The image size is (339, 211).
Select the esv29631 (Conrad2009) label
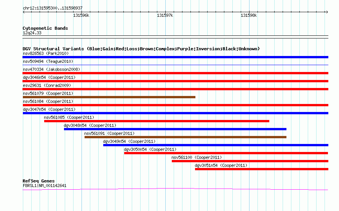(47, 85)
